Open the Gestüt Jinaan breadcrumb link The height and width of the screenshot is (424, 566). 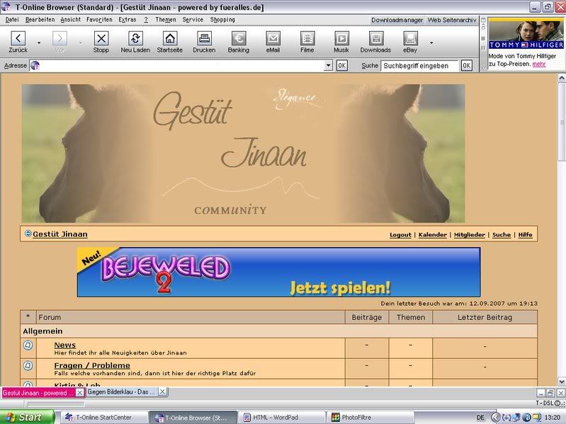(60, 234)
